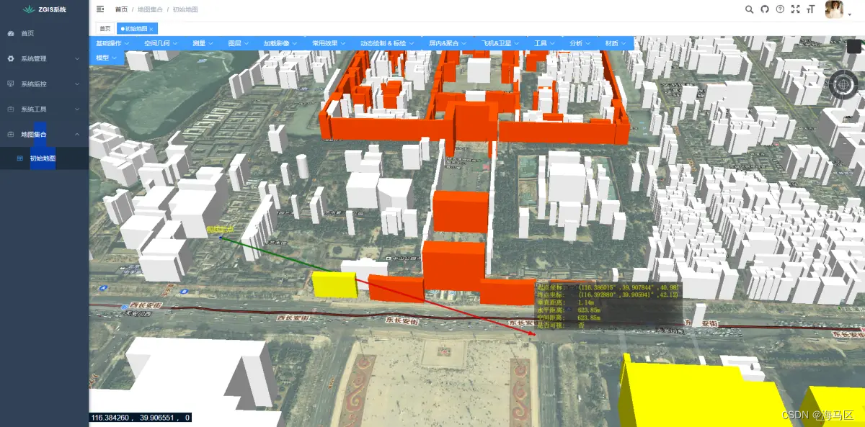Click the blue start point of green line
Image resolution: width=865 pixels, height=427 pixels.
221,237
